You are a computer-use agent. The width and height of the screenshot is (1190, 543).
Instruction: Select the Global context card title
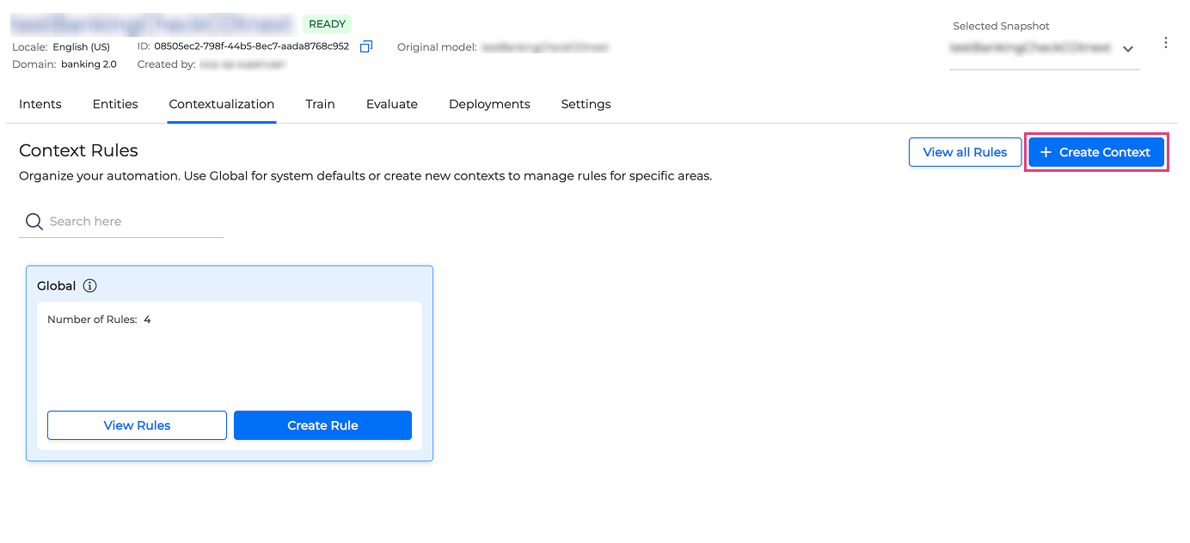coord(57,286)
